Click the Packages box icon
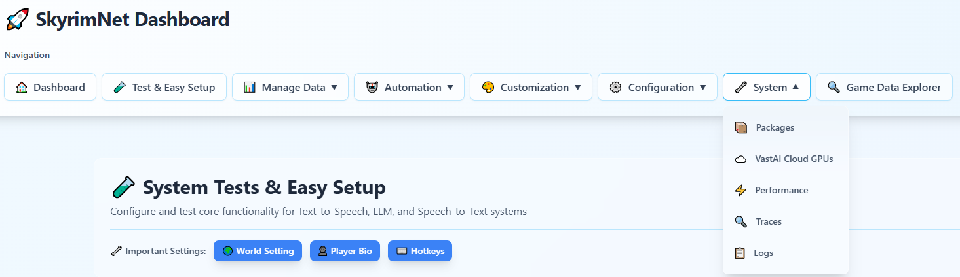 (741, 128)
